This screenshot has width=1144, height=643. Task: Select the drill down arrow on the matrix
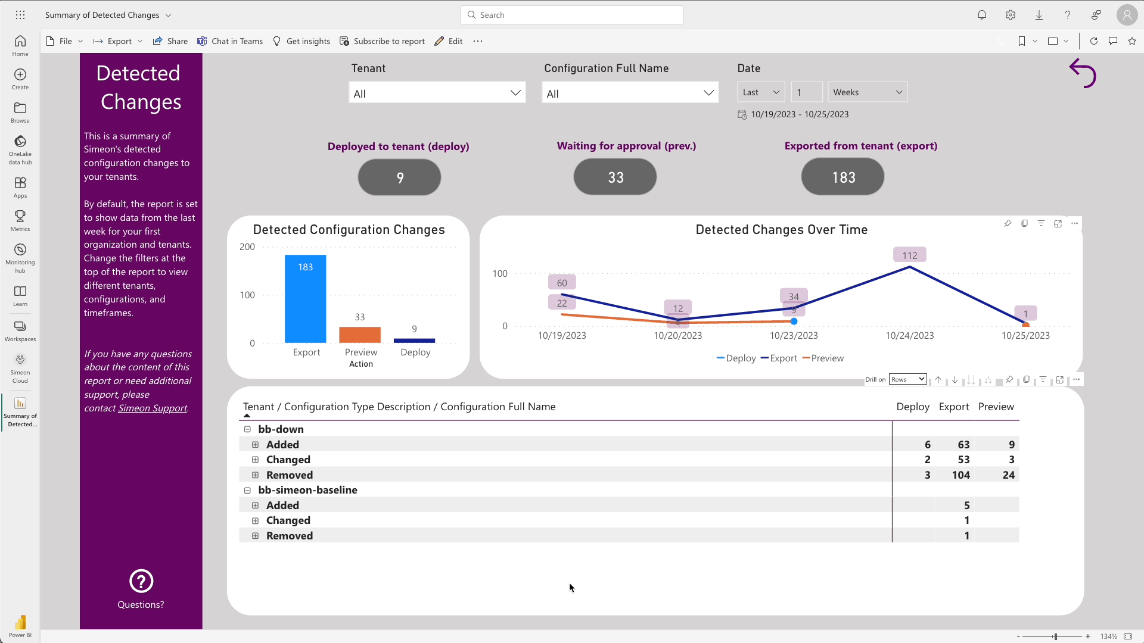coord(955,380)
